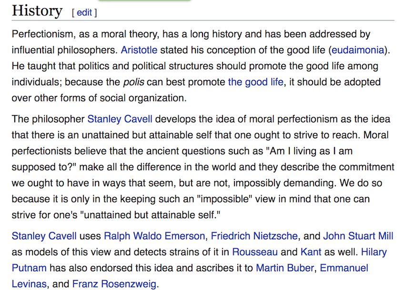This screenshot has height=295, width=405.
Task: Click the Franz Rosenzweig link
Action: [114, 285]
